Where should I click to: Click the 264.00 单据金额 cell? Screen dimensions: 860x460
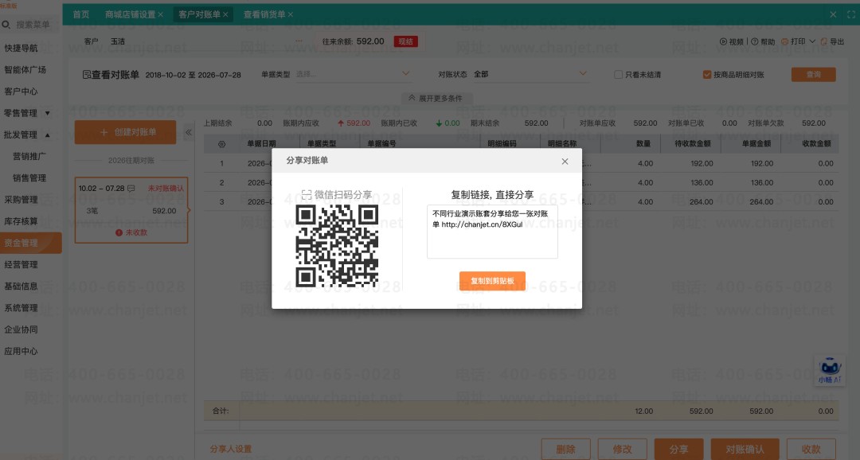(762, 202)
